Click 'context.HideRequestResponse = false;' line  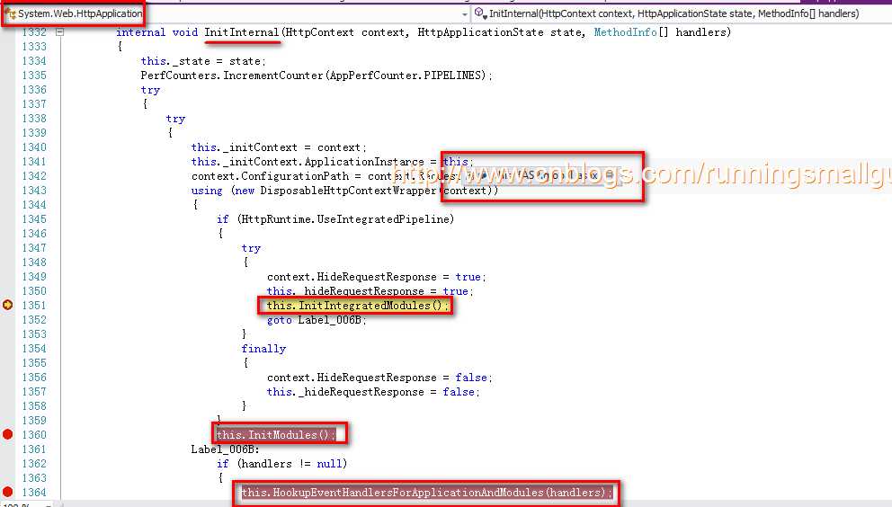[x=379, y=378]
